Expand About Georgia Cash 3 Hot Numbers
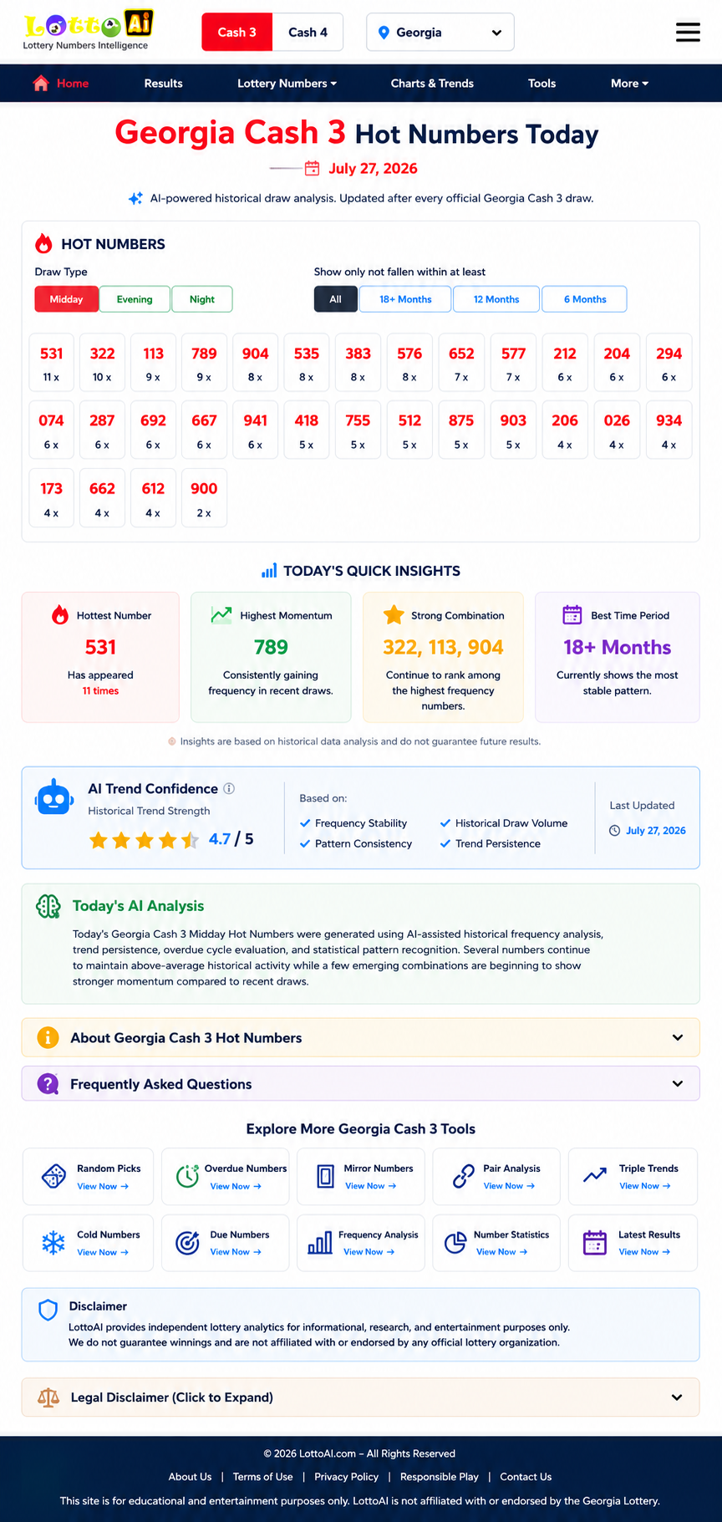The width and height of the screenshot is (722, 1522). (x=361, y=1037)
